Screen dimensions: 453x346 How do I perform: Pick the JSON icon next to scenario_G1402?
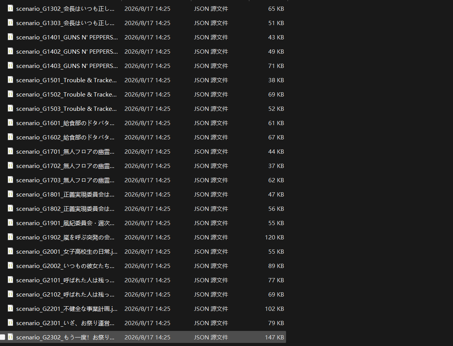[x=10, y=51]
